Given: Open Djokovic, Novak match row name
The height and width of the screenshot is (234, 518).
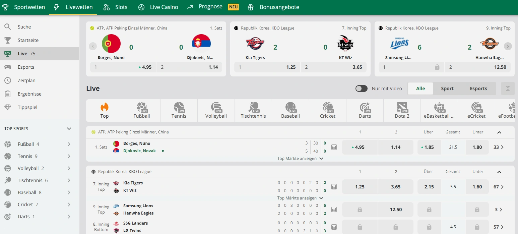Looking at the screenshot, I should click(x=139, y=151).
